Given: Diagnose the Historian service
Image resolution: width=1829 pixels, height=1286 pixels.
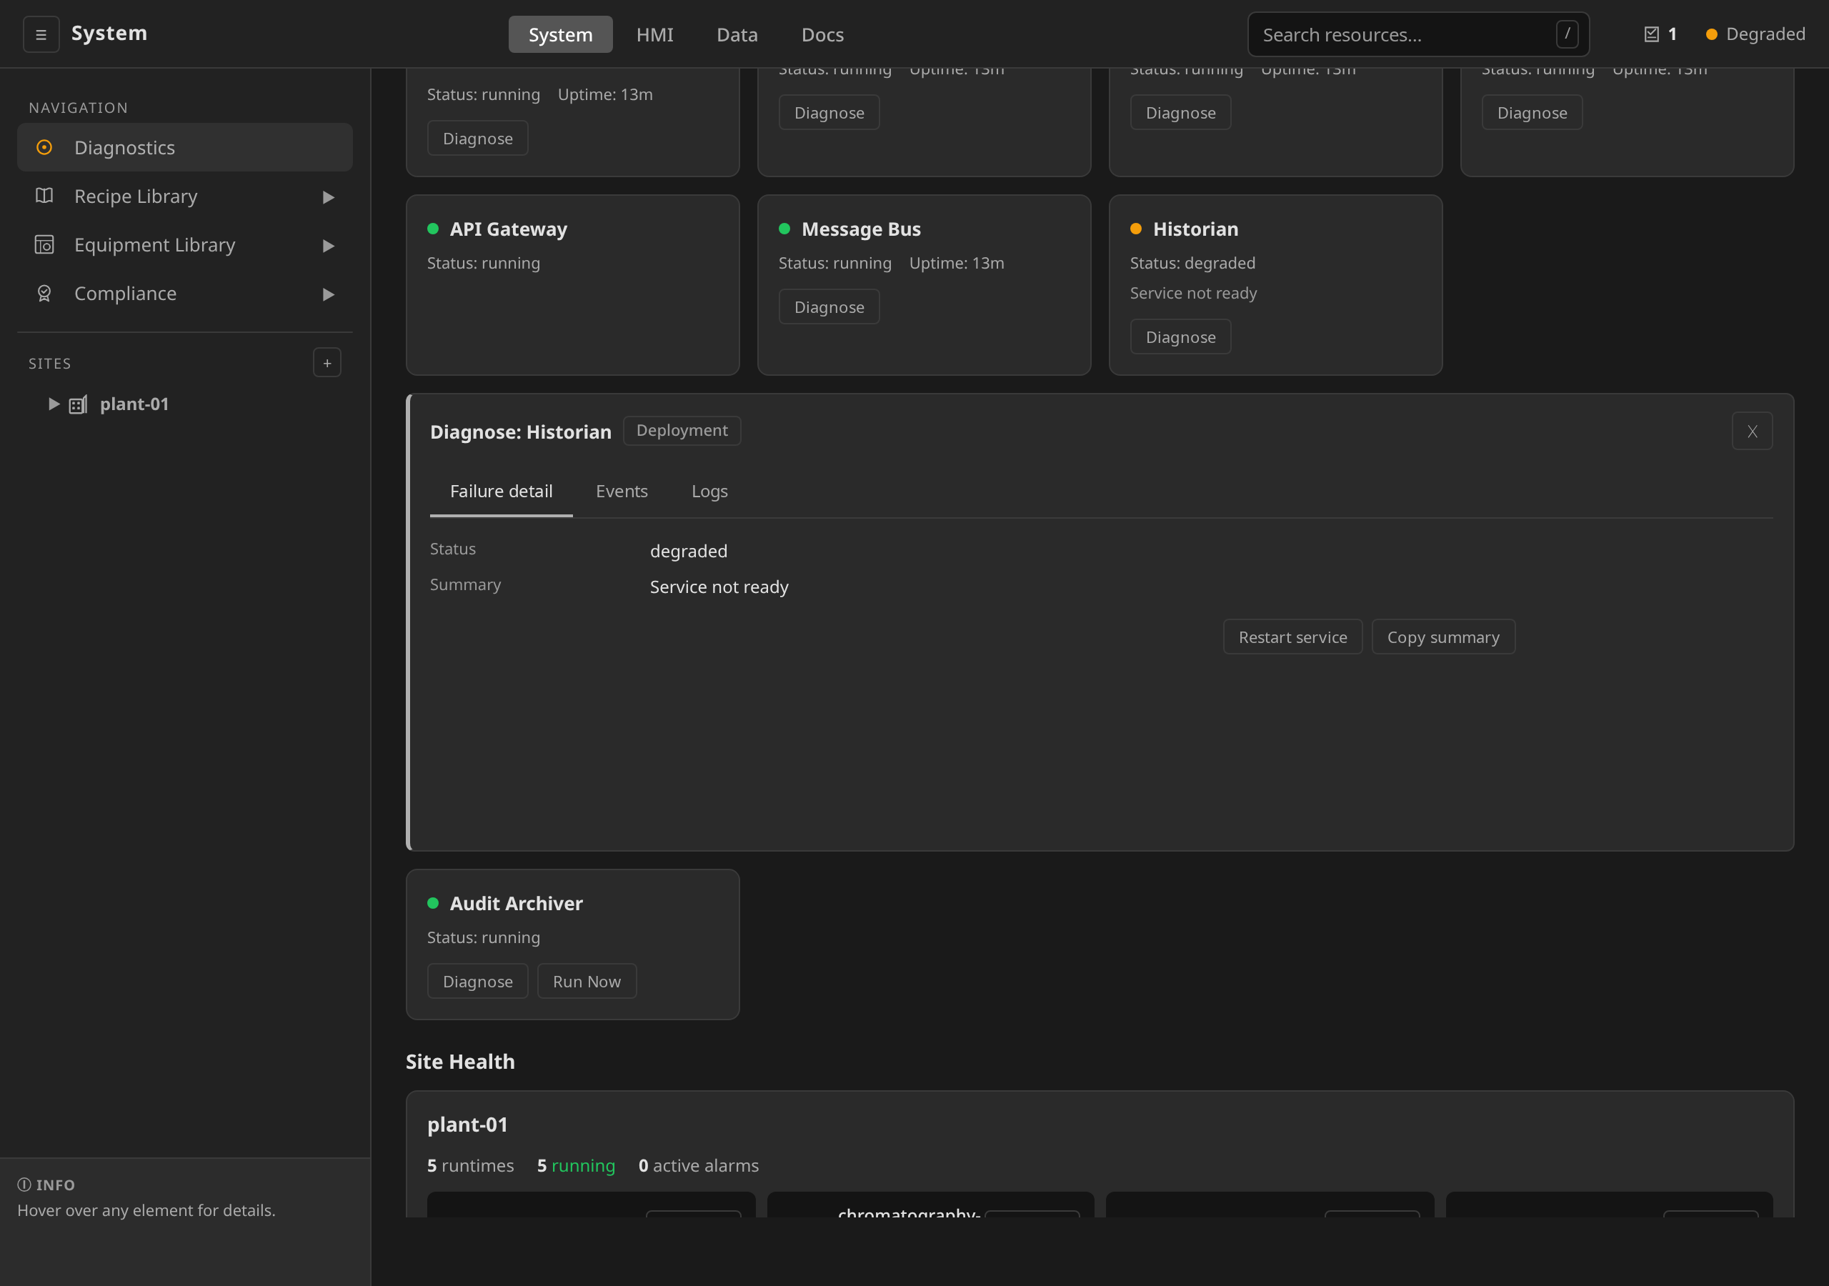Looking at the screenshot, I should [x=1180, y=337].
